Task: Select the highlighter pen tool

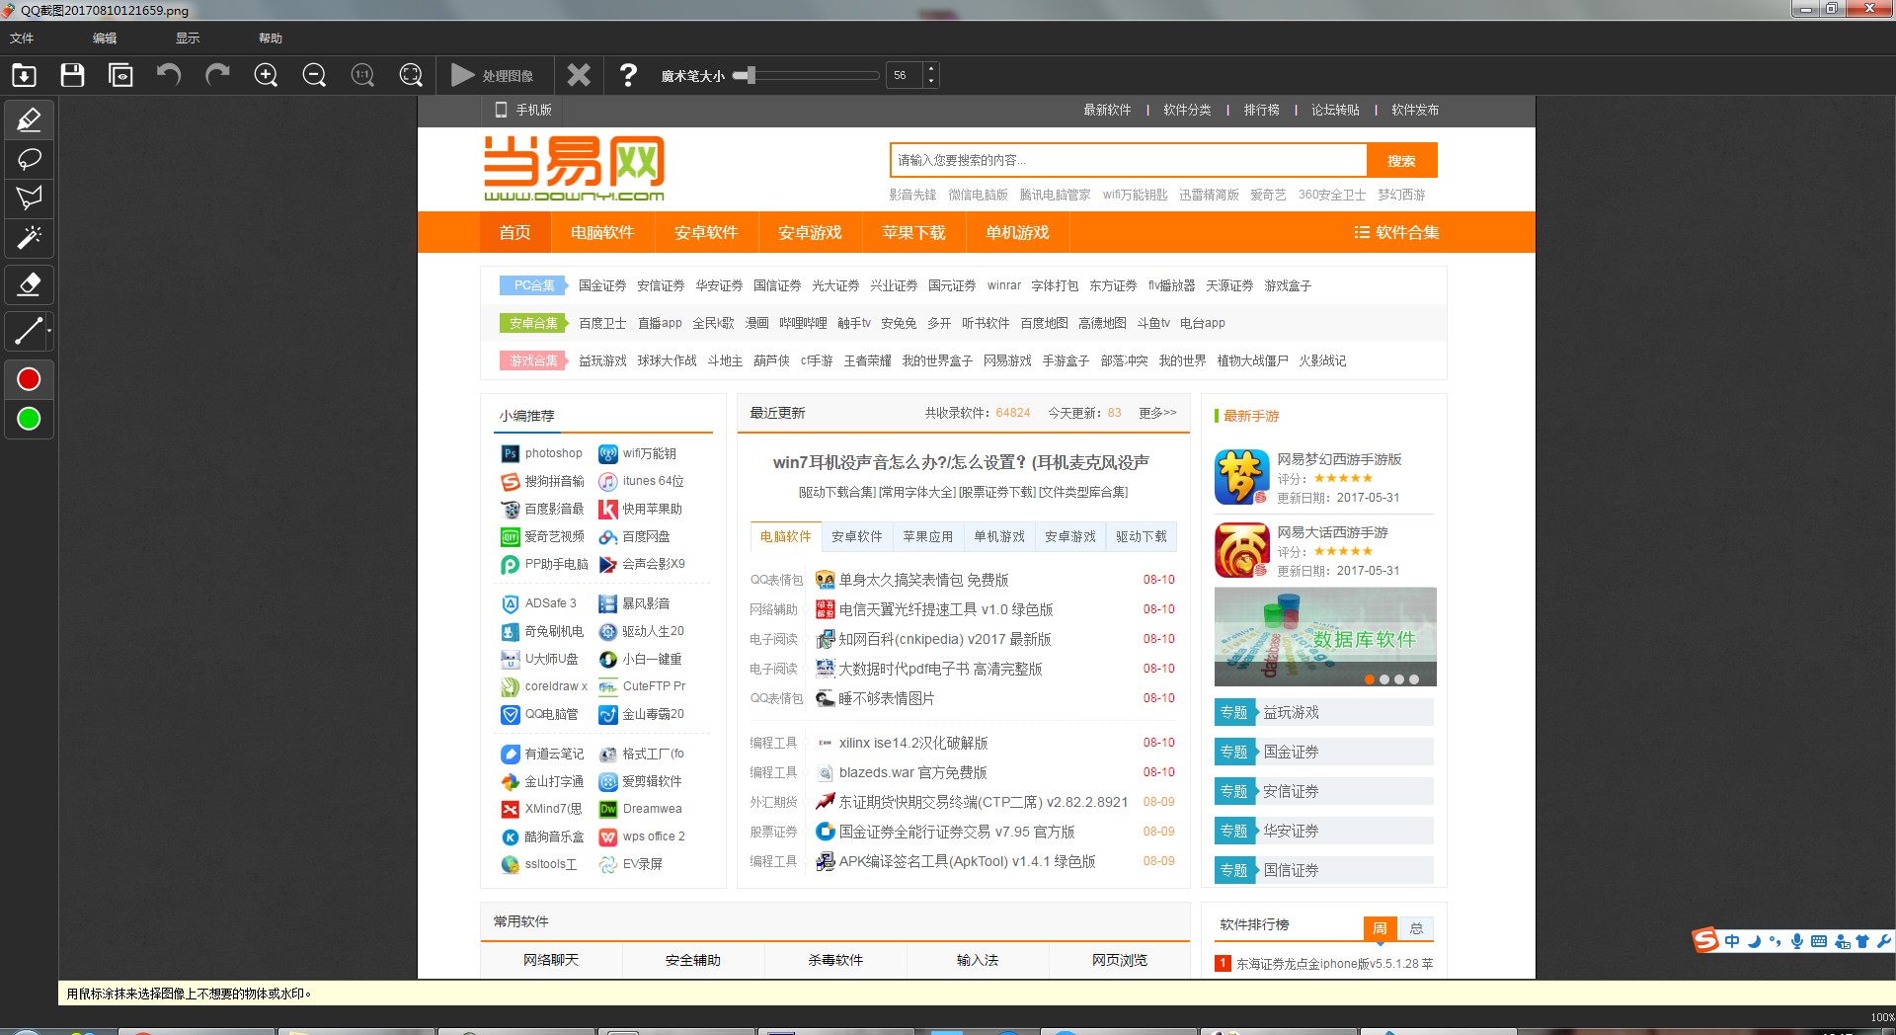Action: click(x=29, y=119)
